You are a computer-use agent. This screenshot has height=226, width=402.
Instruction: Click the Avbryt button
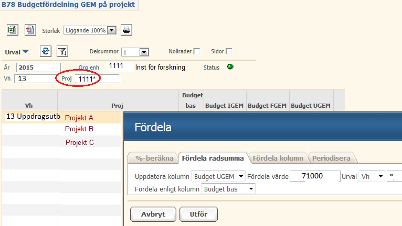click(153, 214)
